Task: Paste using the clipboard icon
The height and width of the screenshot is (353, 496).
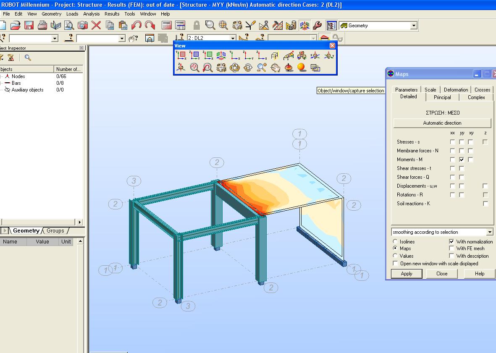Action: pyautogui.click(x=123, y=25)
